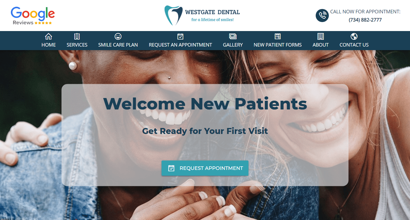Screen dimensions: 410x220
Task: Open the Google Reviews logo link
Action: [x=33, y=16]
